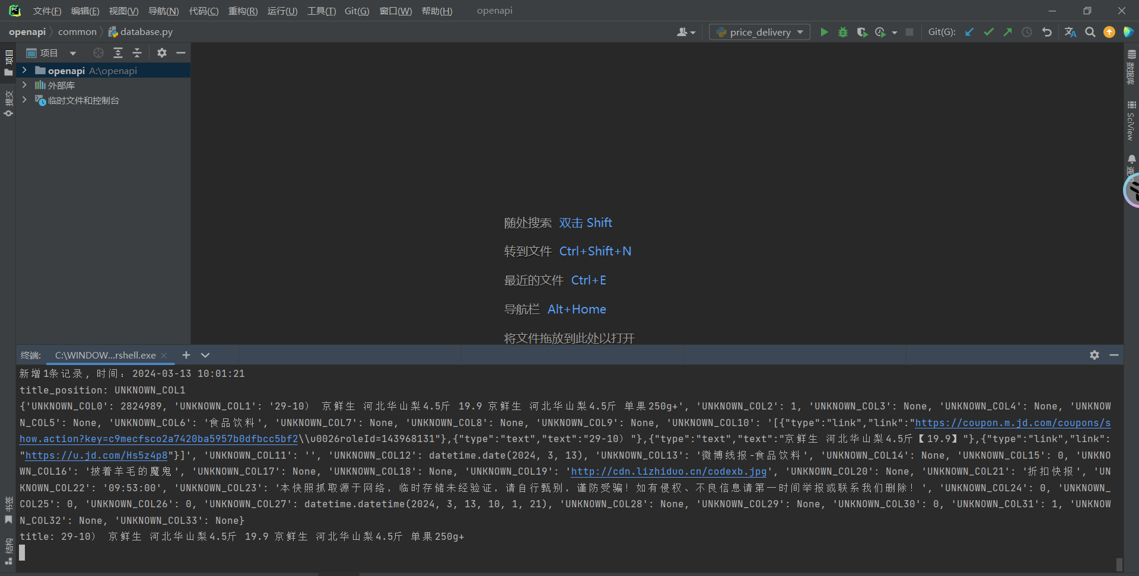Close the rshell.exe terminal tab
1139x576 pixels.
[164, 355]
